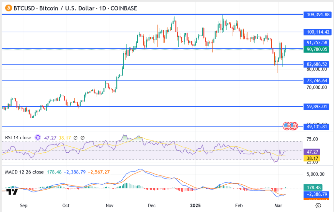Click the Nov label on time axis
The image size is (334, 212).
(109, 206)
